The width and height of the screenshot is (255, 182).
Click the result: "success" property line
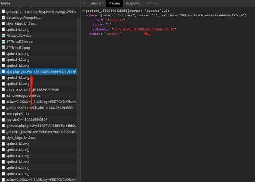109,20
